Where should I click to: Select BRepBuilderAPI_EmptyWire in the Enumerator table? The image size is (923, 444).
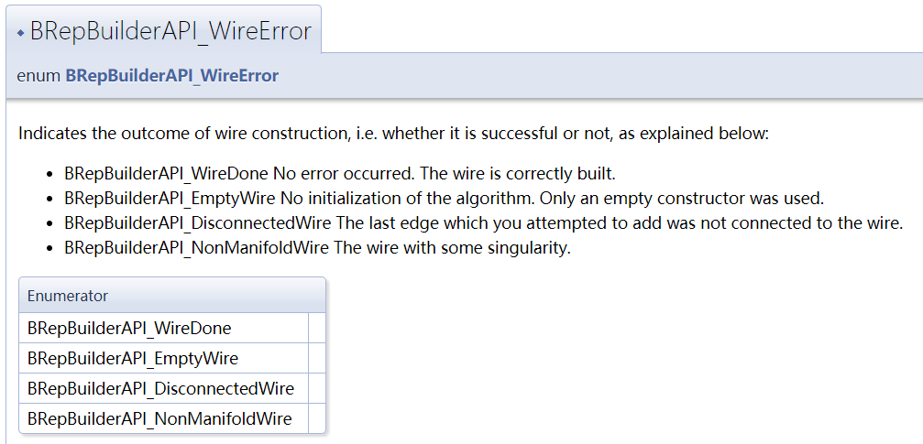tap(133, 358)
